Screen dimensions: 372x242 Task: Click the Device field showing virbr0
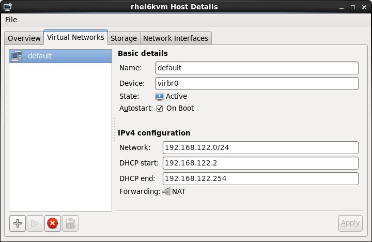click(x=256, y=83)
